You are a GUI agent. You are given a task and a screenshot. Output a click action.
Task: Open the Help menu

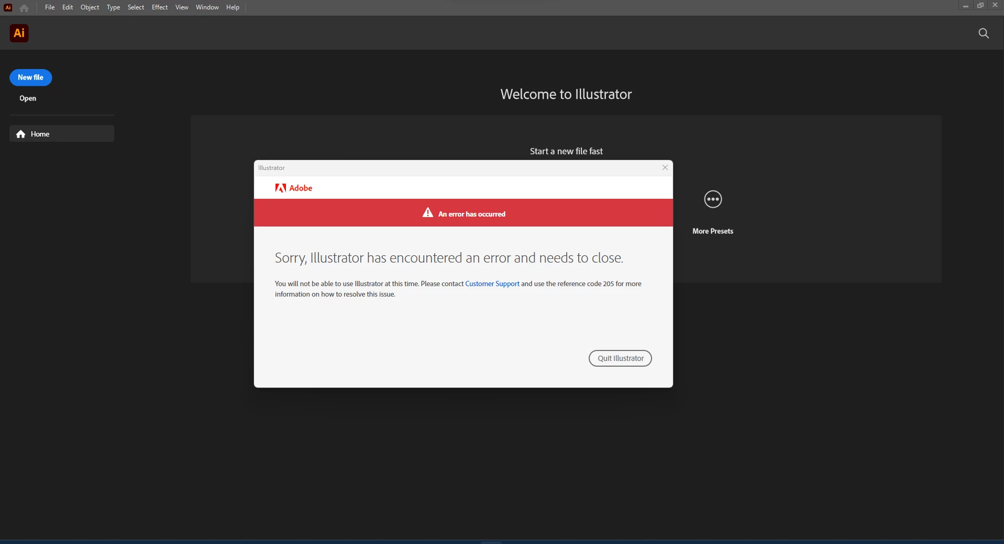(233, 7)
